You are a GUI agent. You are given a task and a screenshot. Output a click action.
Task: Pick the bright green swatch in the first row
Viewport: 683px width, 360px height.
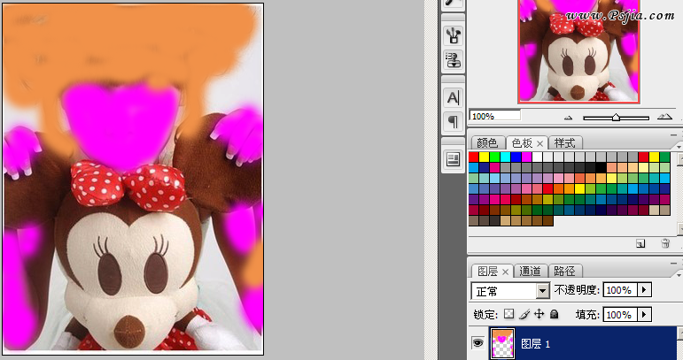coord(495,157)
